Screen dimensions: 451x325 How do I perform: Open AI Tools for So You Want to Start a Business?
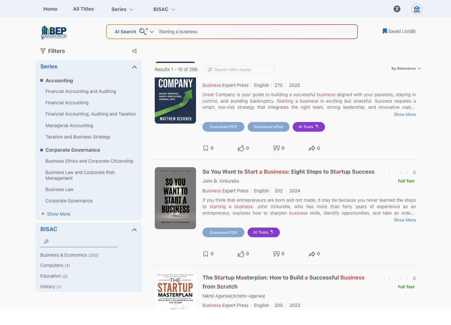(x=263, y=232)
